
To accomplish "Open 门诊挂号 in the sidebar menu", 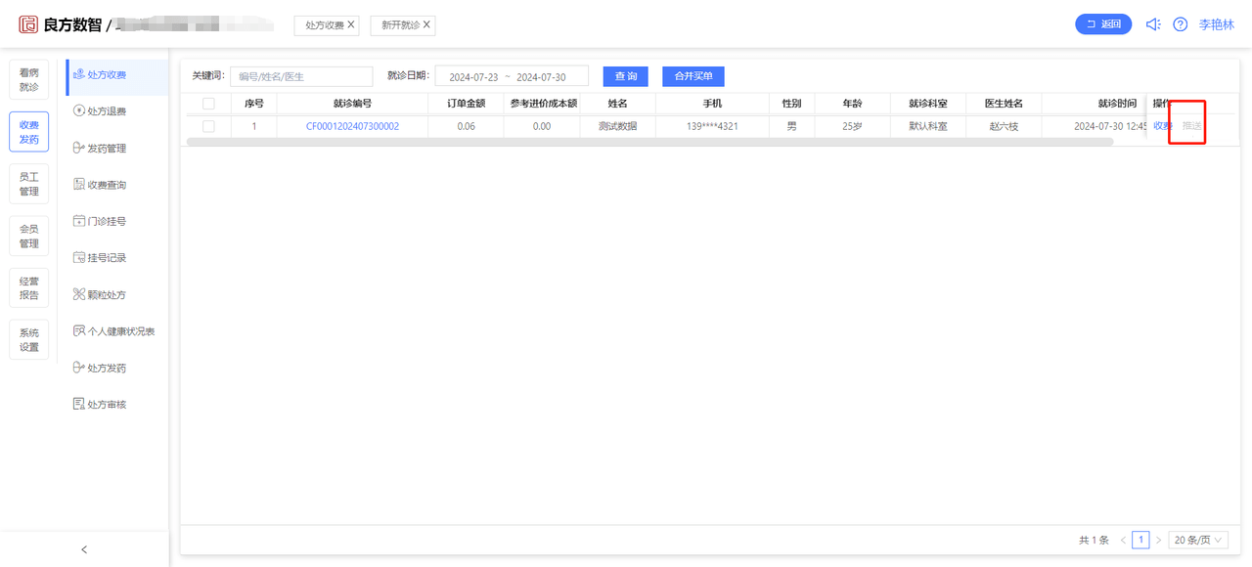I will 100,222.
